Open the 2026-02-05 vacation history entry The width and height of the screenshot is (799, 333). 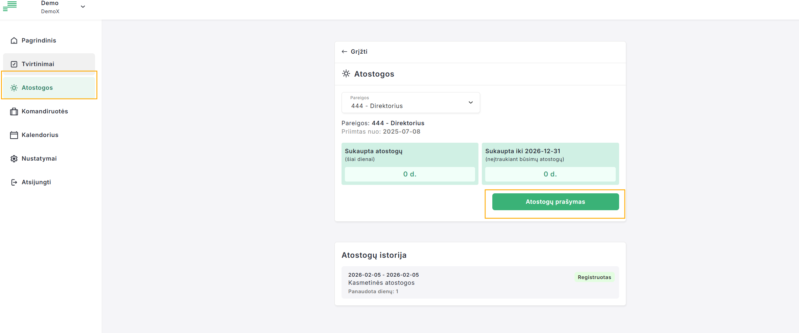480,282
